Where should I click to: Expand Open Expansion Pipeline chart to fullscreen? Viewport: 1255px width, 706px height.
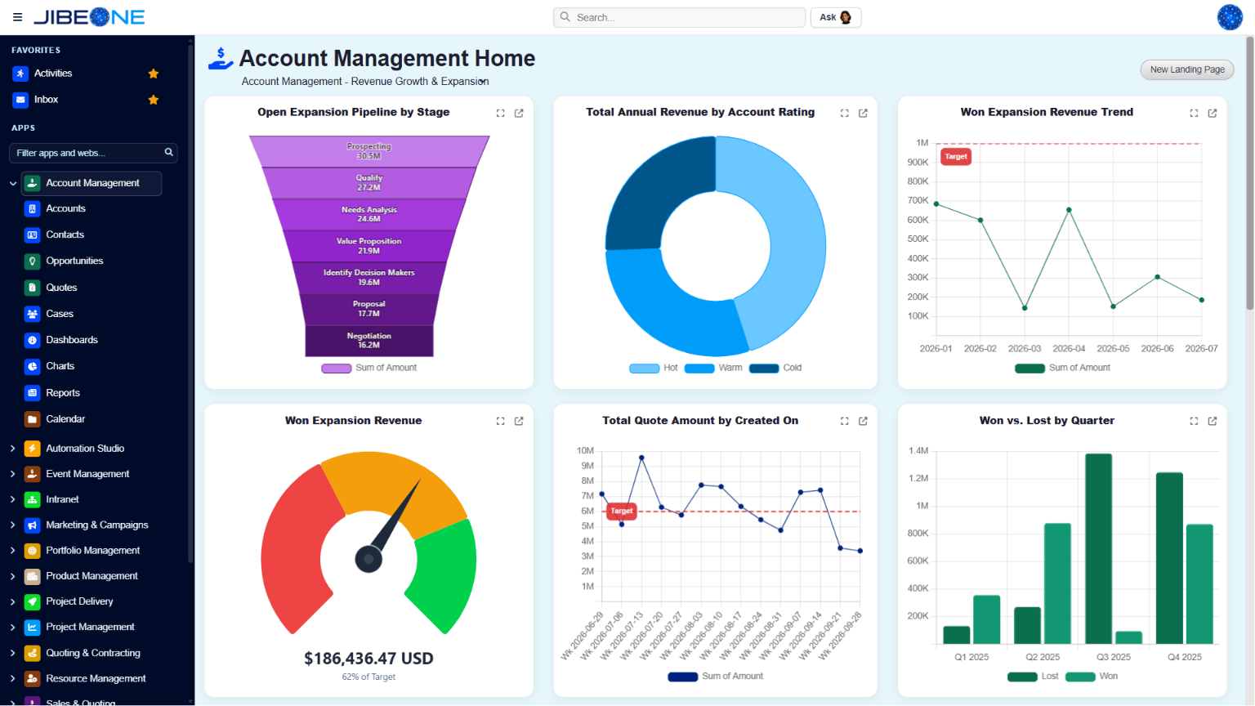(x=500, y=113)
